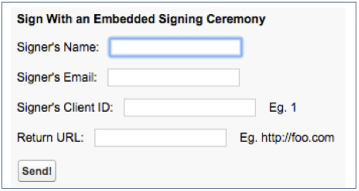Activate the Return URL text box
359x191 pixels.
click(x=160, y=138)
